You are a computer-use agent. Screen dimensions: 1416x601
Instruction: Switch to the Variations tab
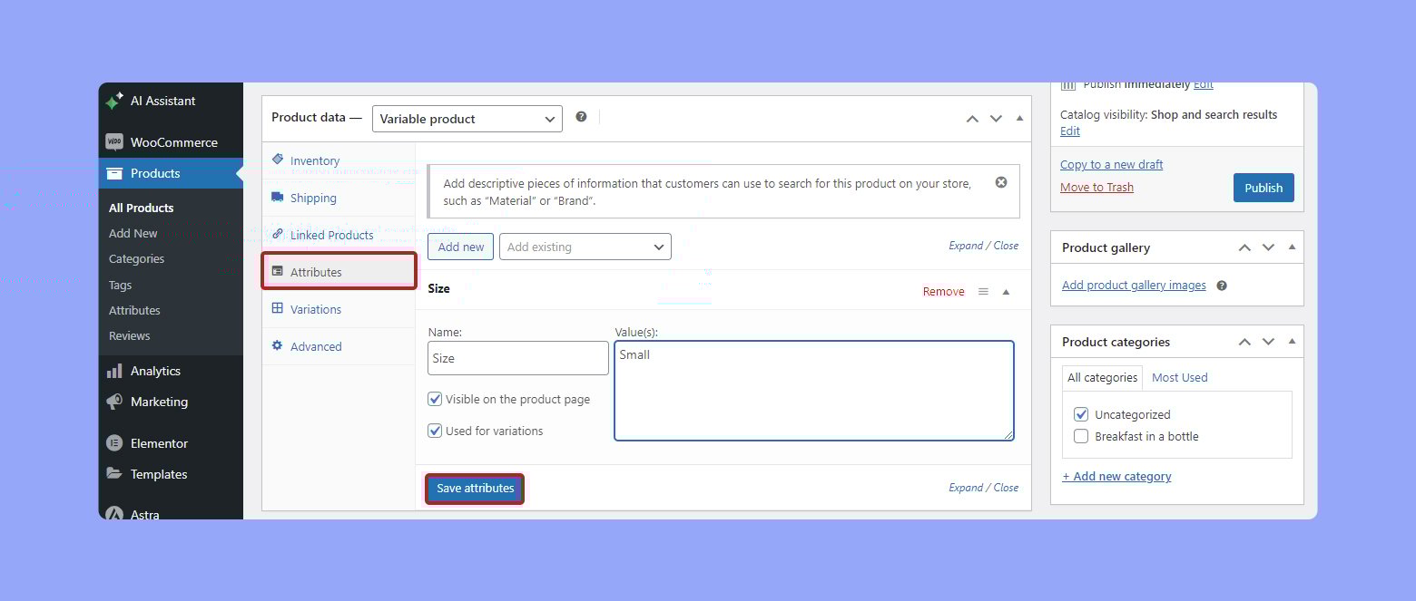(x=315, y=309)
